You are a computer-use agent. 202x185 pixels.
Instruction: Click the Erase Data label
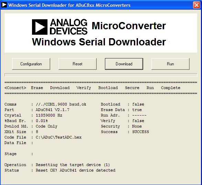tap(113, 110)
